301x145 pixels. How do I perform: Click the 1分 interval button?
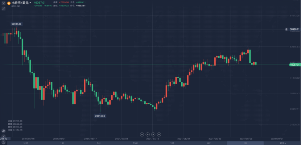(x=62, y=143)
